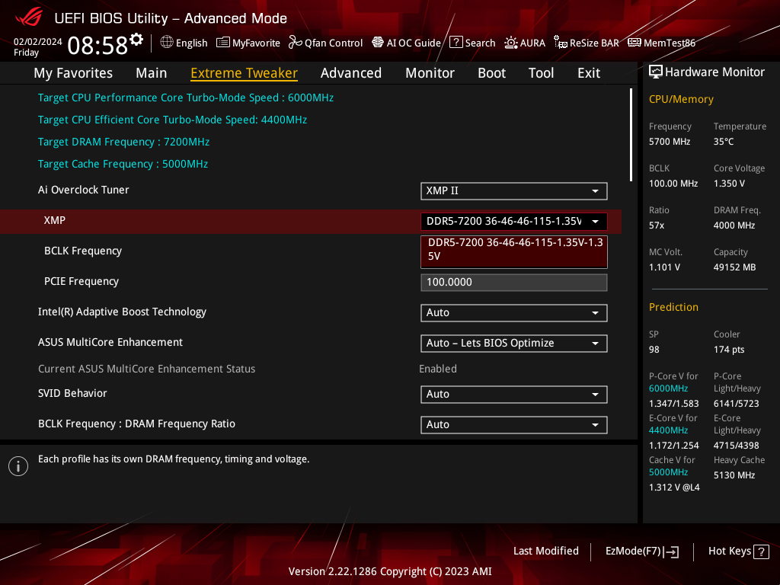Select the BCLK Frequency row label
The image size is (780, 585).
[x=83, y=251]
